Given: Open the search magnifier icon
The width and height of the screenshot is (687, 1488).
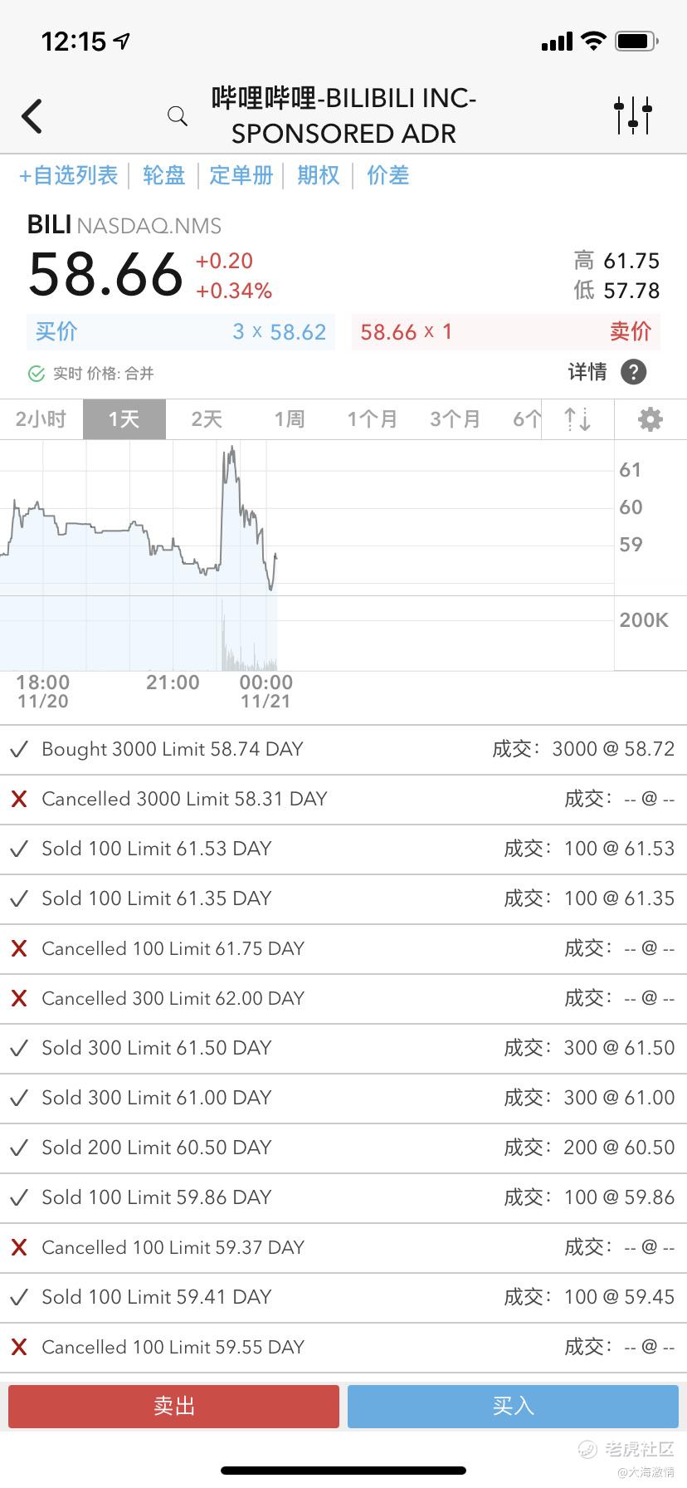Looking at the screenshot, I should 177,115.
